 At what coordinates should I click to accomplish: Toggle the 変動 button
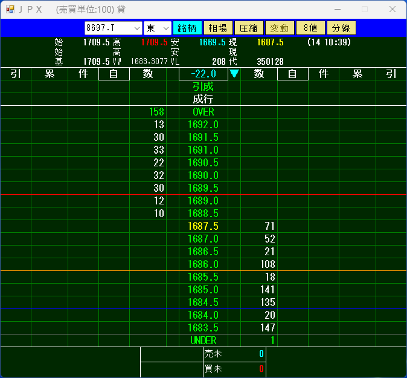click(x=279, y=28)
